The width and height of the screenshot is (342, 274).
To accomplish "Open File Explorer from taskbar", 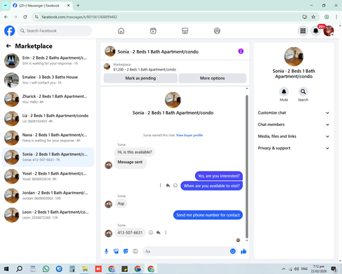I will point(85,269).
